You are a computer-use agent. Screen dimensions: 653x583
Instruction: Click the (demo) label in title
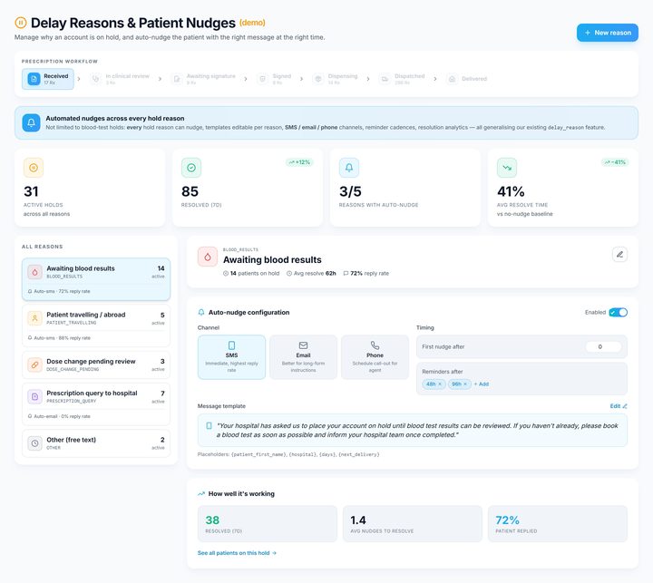point(252,23)
